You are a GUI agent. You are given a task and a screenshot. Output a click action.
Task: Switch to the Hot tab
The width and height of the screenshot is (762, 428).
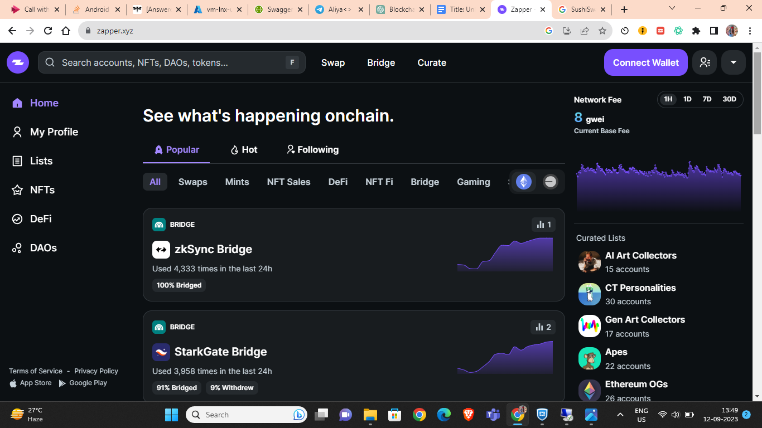click(244, 149)
